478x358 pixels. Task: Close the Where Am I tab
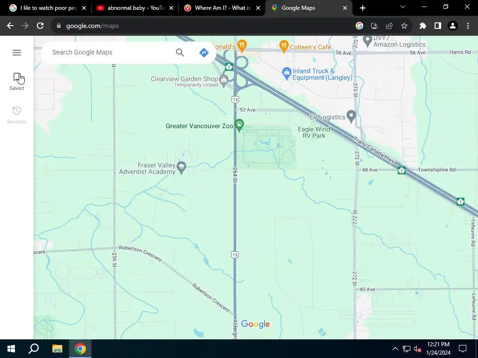pos(258,8)
